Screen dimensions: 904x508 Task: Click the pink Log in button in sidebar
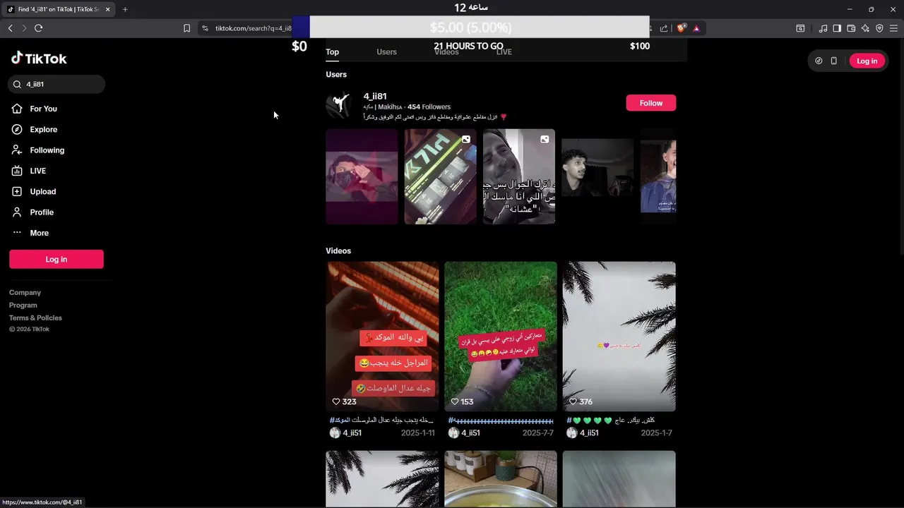(56, 259)
